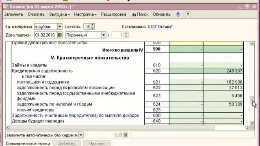Screen dimensions: 260x146
Task: Select the cell with value 182 500
Action: point(223,82)
